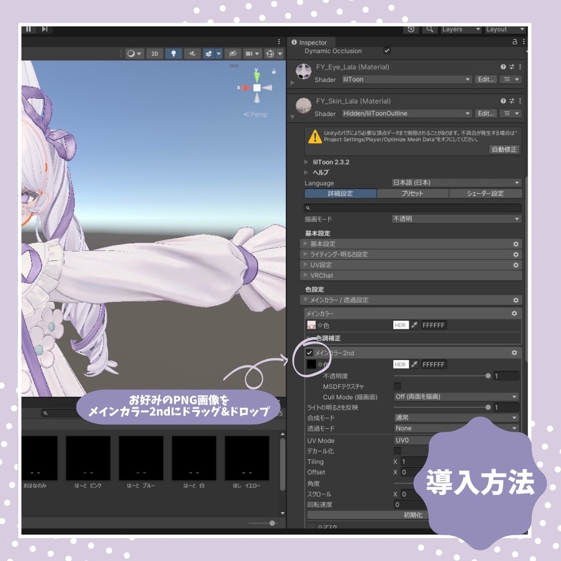Toggle 2D scene view mode
This screenshot has width=561, height=561.
click(x=154, y=54)
